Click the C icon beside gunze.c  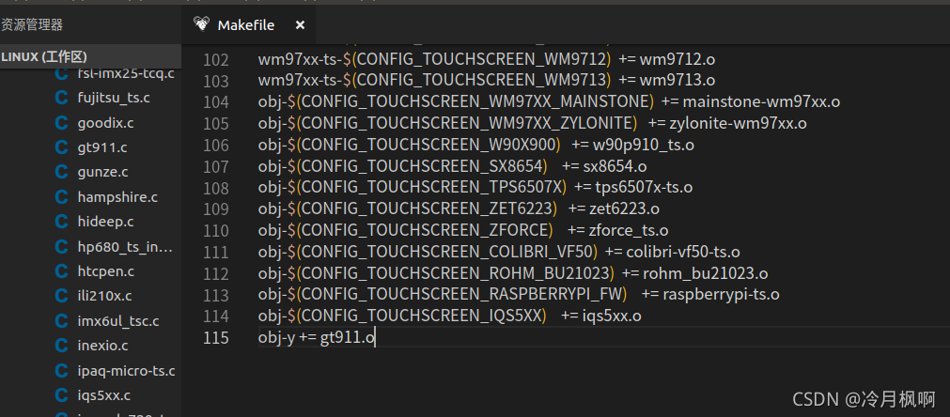pyautogui.click(x=61, y=173)
